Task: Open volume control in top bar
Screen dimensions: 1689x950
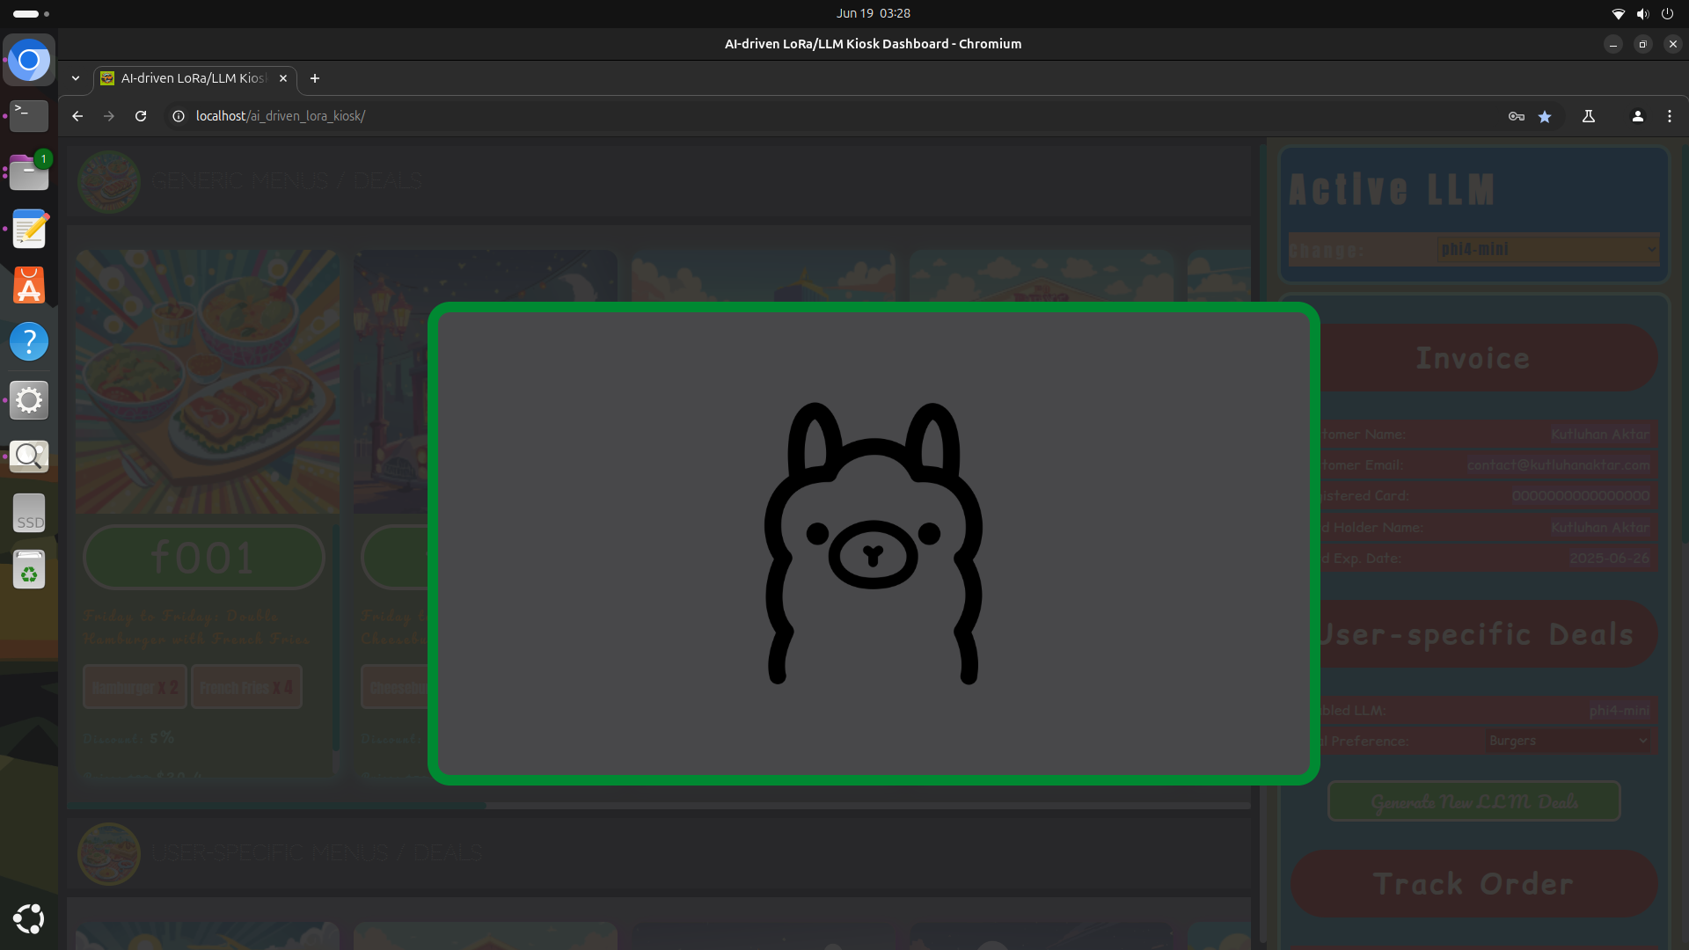Action: 1642,13
